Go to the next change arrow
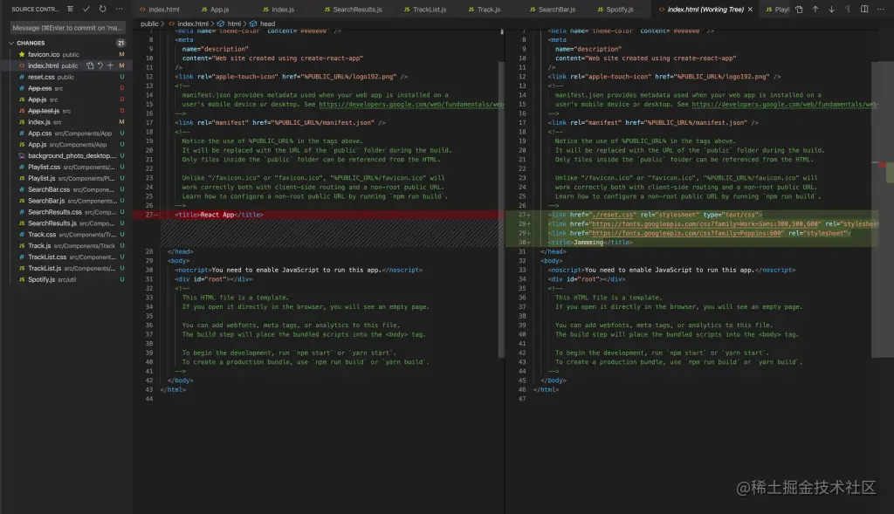This screenshot has width=894, height=514. click(x=831, y=9)
